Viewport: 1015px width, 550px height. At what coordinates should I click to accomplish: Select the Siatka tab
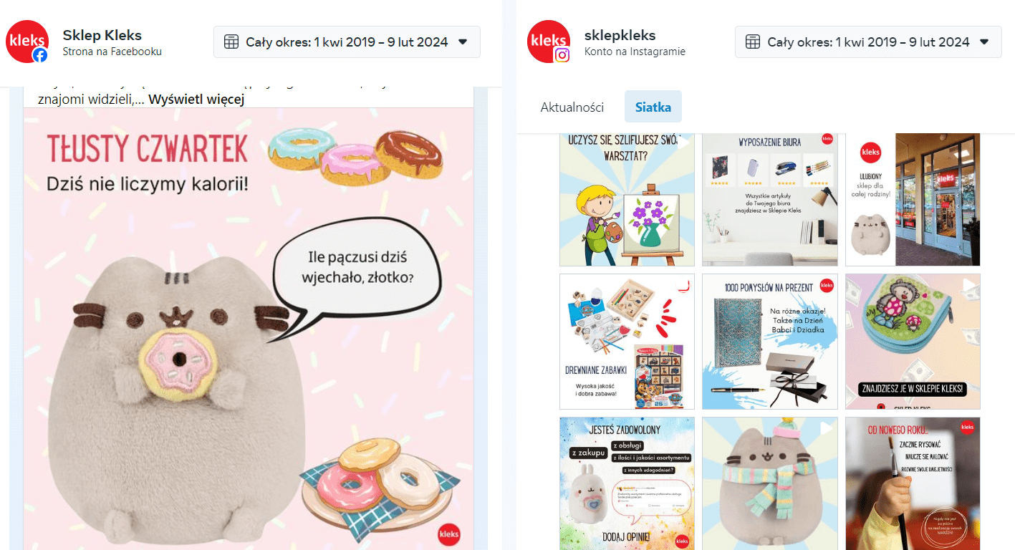tap(653, 107)
